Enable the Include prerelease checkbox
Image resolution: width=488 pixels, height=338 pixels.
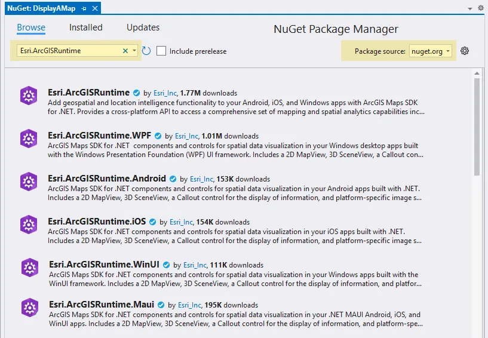[x=161, y=51]
